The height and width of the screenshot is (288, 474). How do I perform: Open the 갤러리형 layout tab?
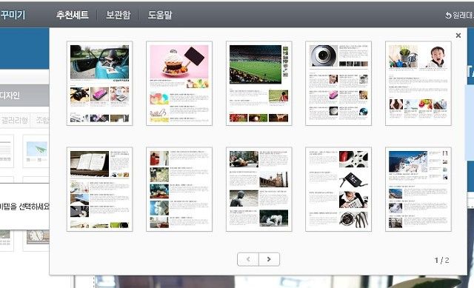click(15, 120)
